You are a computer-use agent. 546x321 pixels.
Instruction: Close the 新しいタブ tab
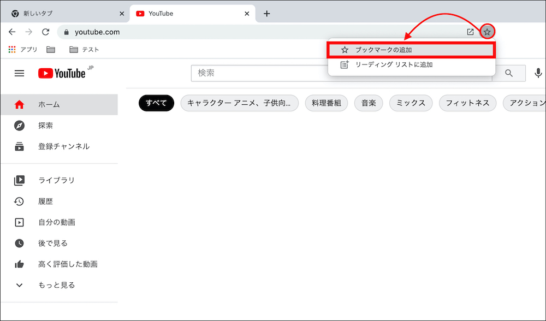[122, 14]
